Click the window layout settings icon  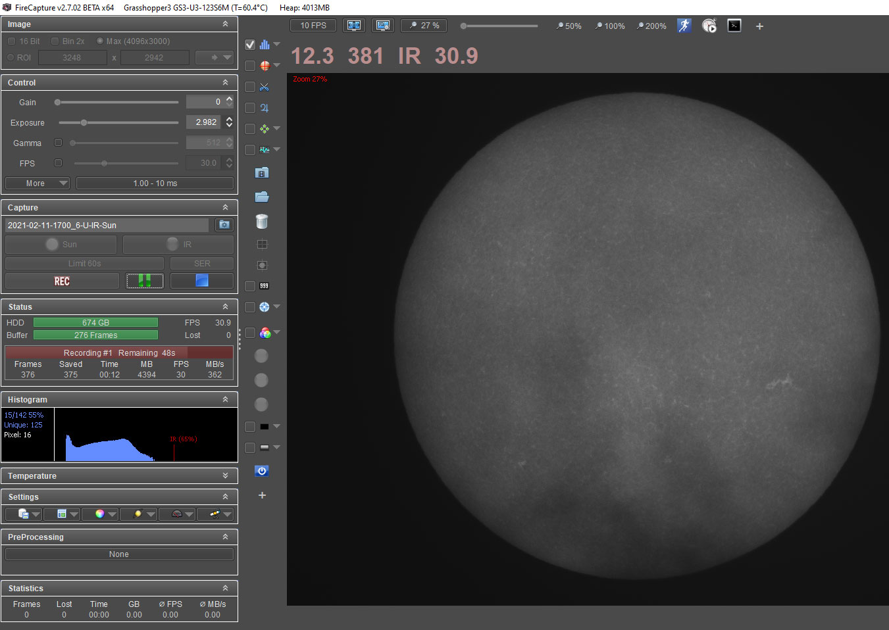point(62,514)
